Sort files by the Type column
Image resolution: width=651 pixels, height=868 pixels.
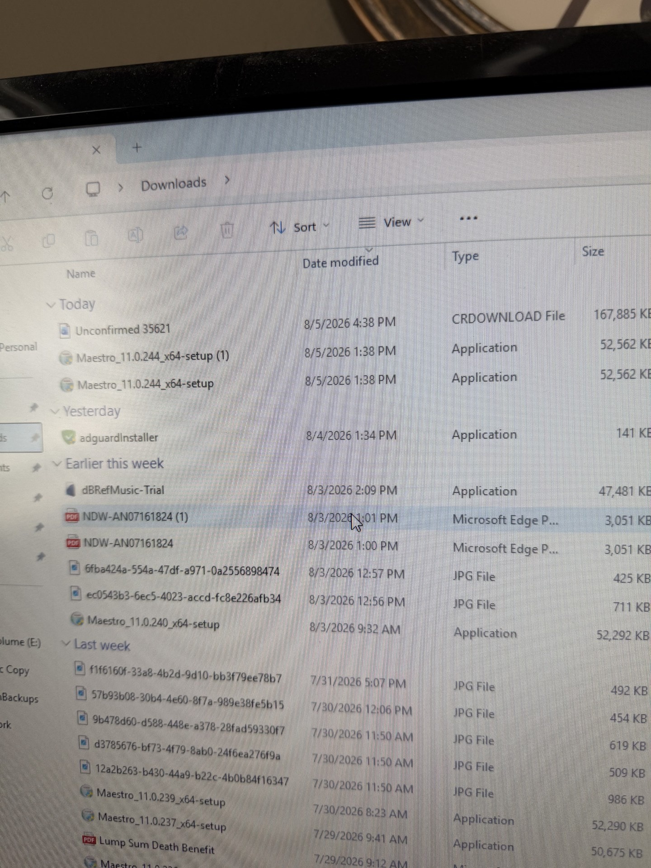[x=465, y=256]
